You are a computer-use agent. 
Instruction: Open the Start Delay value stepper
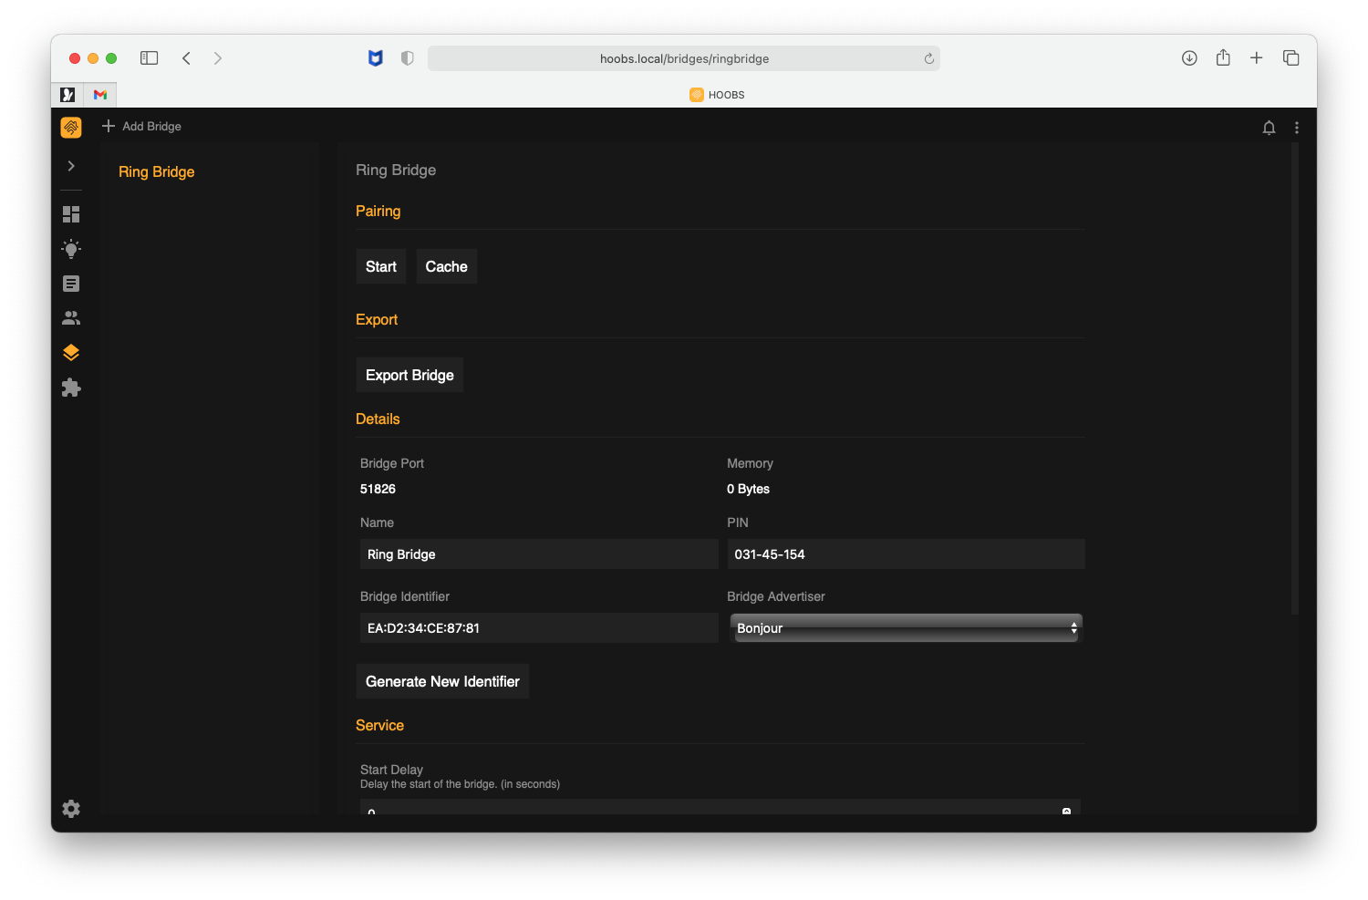click(x=1065, y=810)
